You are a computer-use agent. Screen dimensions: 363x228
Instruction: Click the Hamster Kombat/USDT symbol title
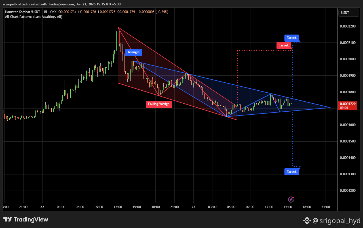tap(22, 12)
